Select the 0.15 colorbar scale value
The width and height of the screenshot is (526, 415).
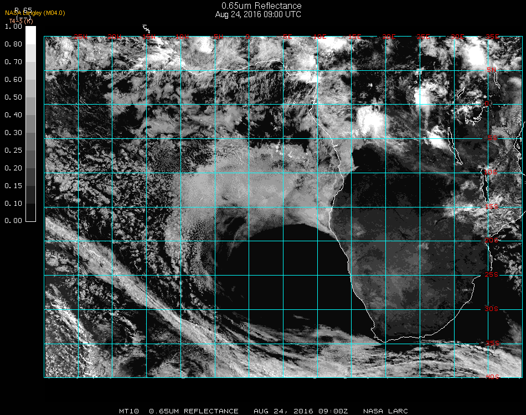[13, 186]
